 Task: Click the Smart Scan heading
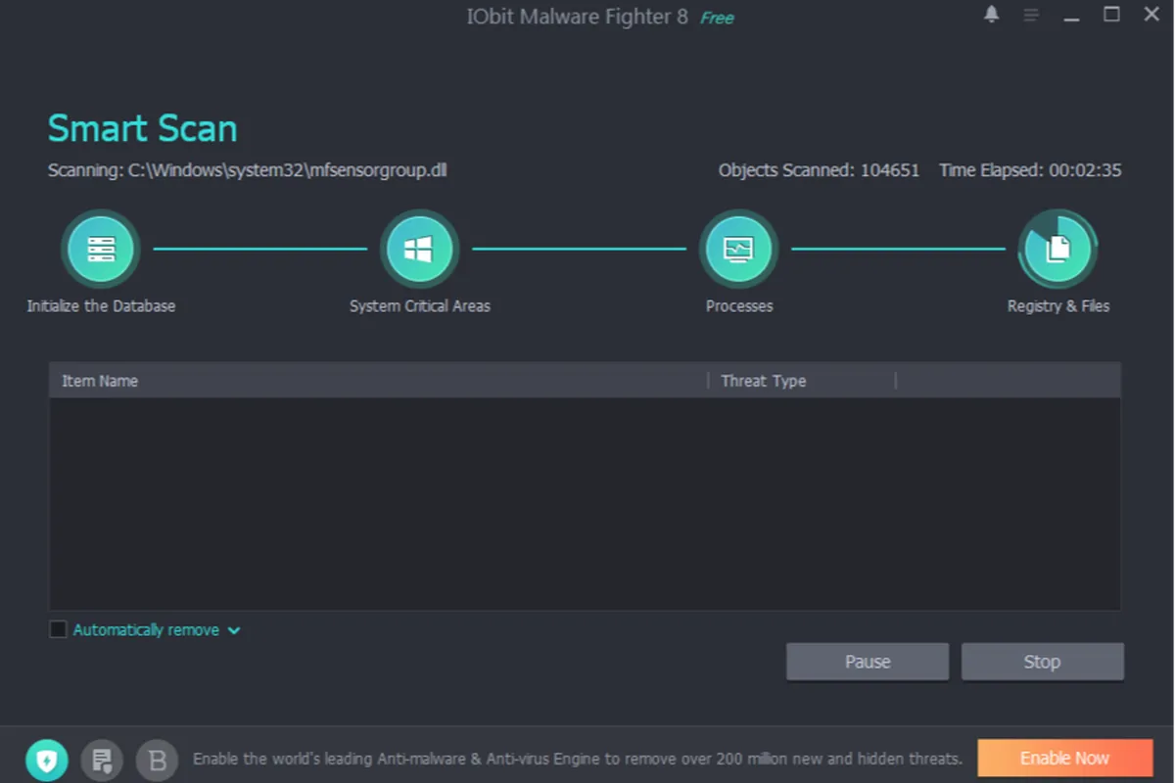click(143, 128)
